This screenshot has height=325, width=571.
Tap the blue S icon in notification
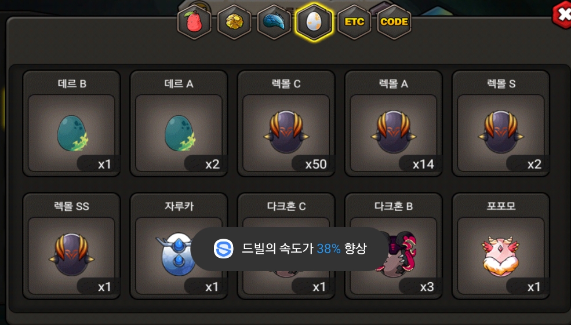click(x=223, y=249)
